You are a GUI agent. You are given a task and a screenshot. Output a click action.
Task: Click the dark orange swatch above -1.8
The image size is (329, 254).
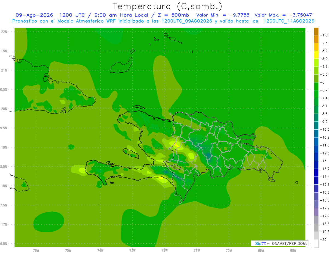coord(316,31)
